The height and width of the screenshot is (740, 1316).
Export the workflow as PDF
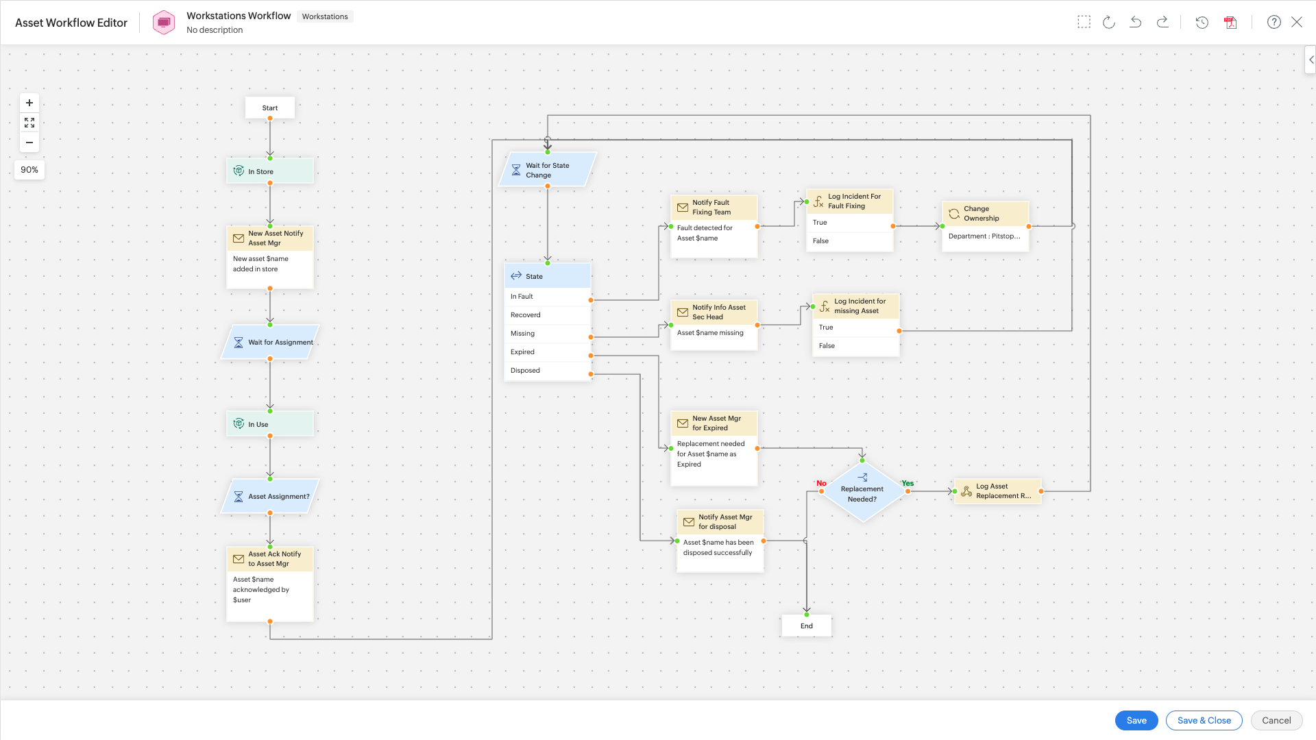coord(1230,22)
